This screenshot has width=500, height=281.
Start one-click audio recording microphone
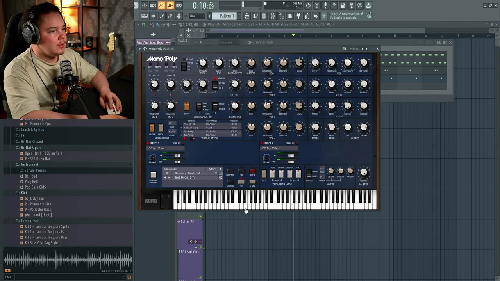pyautogui.click(x=325, y=5)
